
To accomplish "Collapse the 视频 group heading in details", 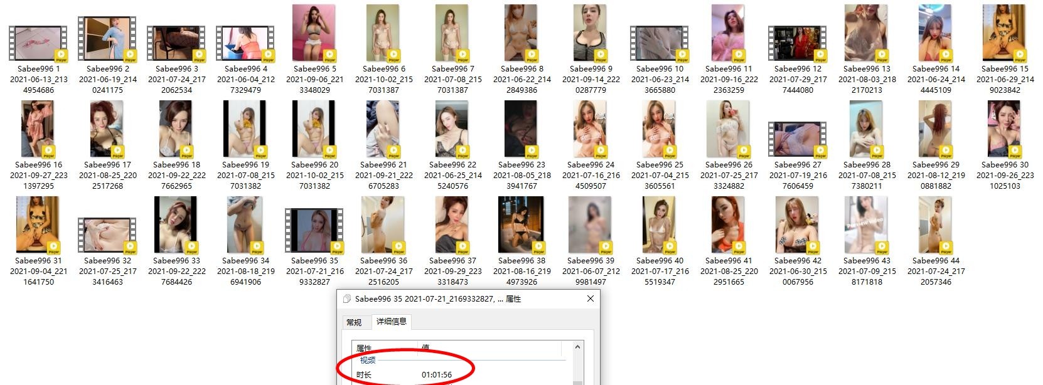I will 368,360.
